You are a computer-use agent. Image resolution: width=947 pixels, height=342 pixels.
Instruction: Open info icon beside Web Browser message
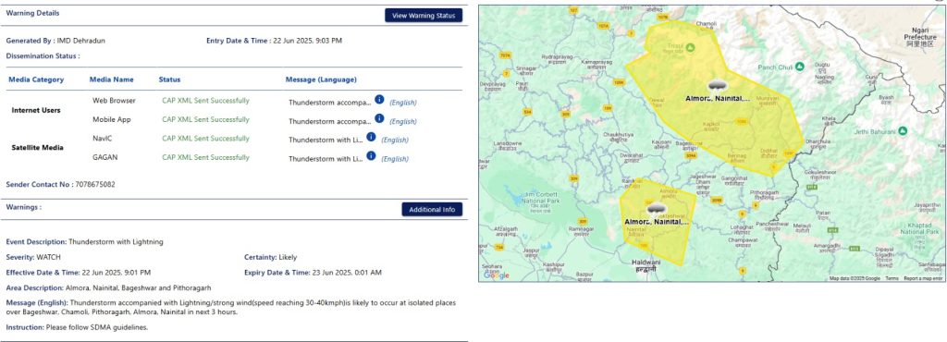[x=379, y=99]
